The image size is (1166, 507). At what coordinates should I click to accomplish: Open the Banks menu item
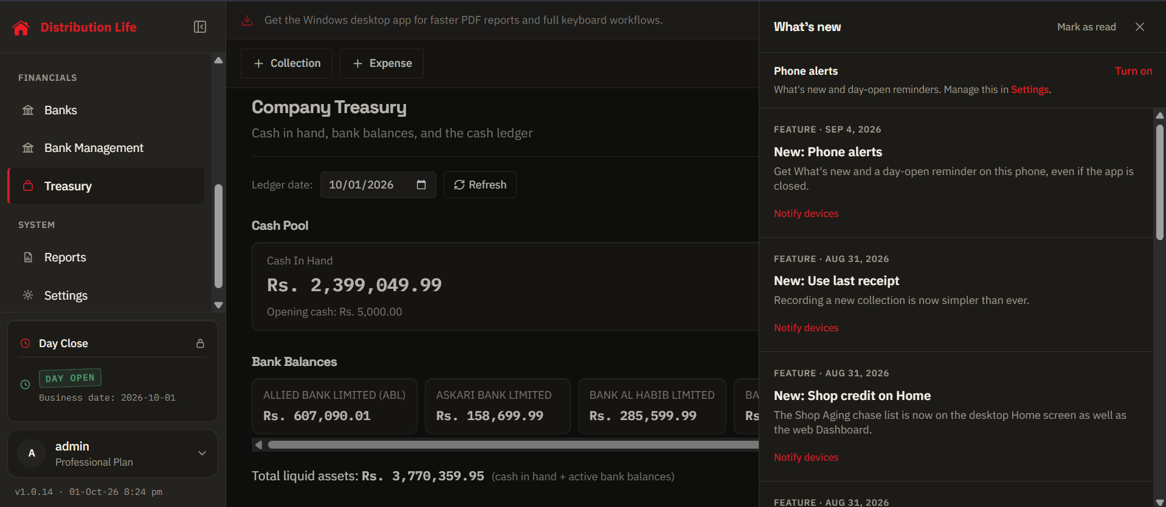coord(106,110)
